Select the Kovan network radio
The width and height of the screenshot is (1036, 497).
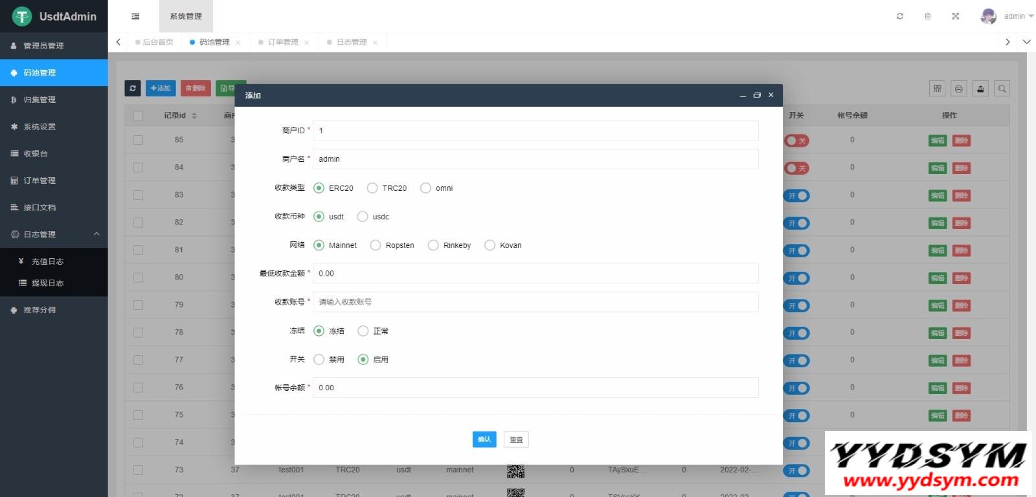[x=490, y=245]
